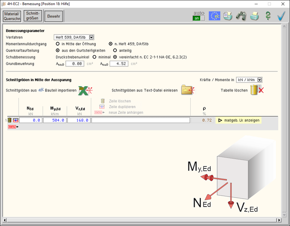The image size is (290, 226).
Task: Open the binoculars search icon
Action: tap(241, 16)
